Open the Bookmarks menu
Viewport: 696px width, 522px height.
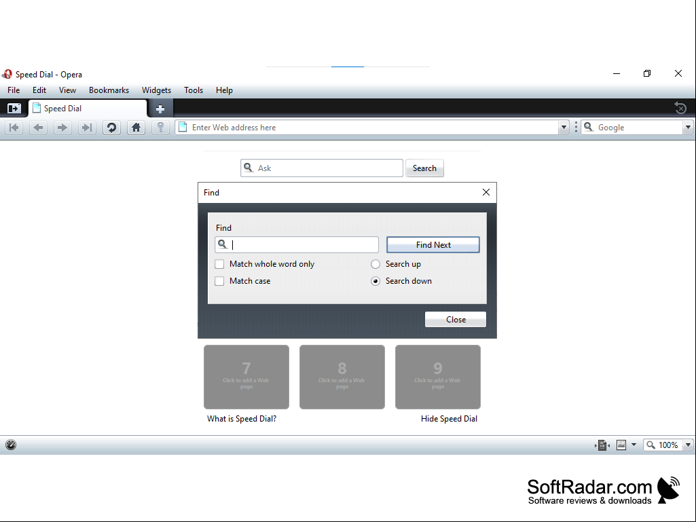pos(109,90)
